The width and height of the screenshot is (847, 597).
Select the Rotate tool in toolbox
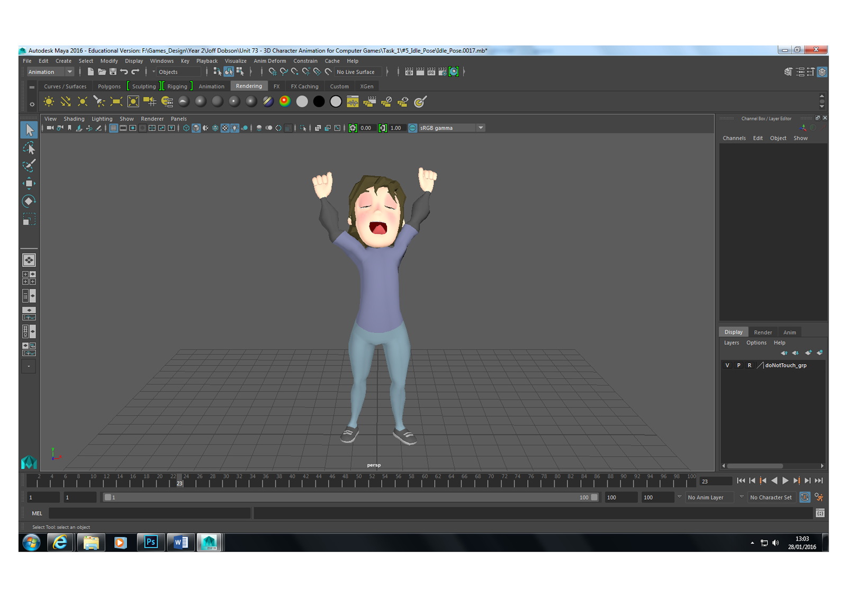29,201
